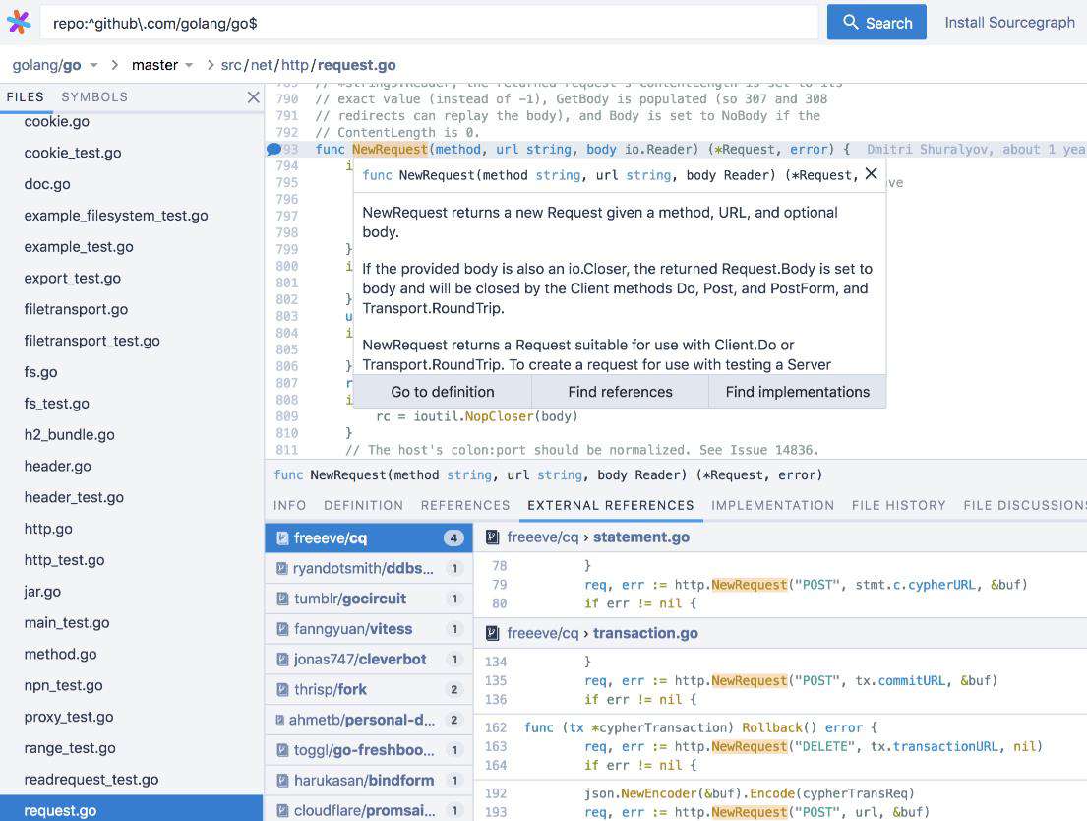Image resolution: width=1087 pixels, height=821 pixels.
Task: Click Find implementations button
Action: click(x=797, y=392)
